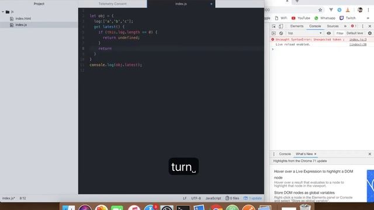This screenshot has height=210, width=374.
Task: Open the YouTube bookmark
Action: 301,18
